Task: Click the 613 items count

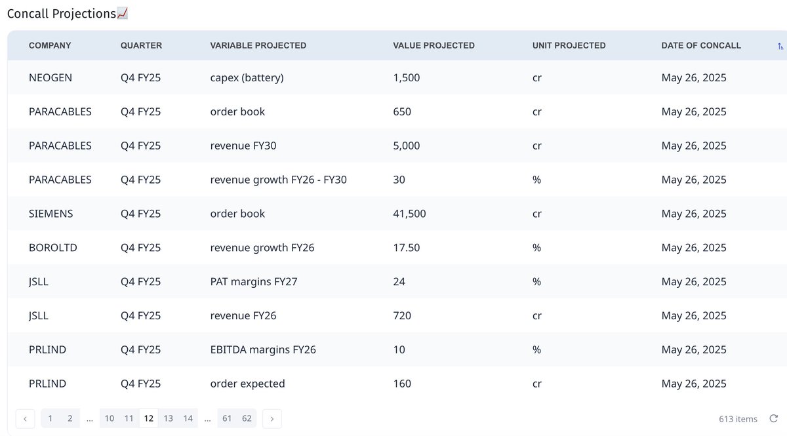Action: 738,419
